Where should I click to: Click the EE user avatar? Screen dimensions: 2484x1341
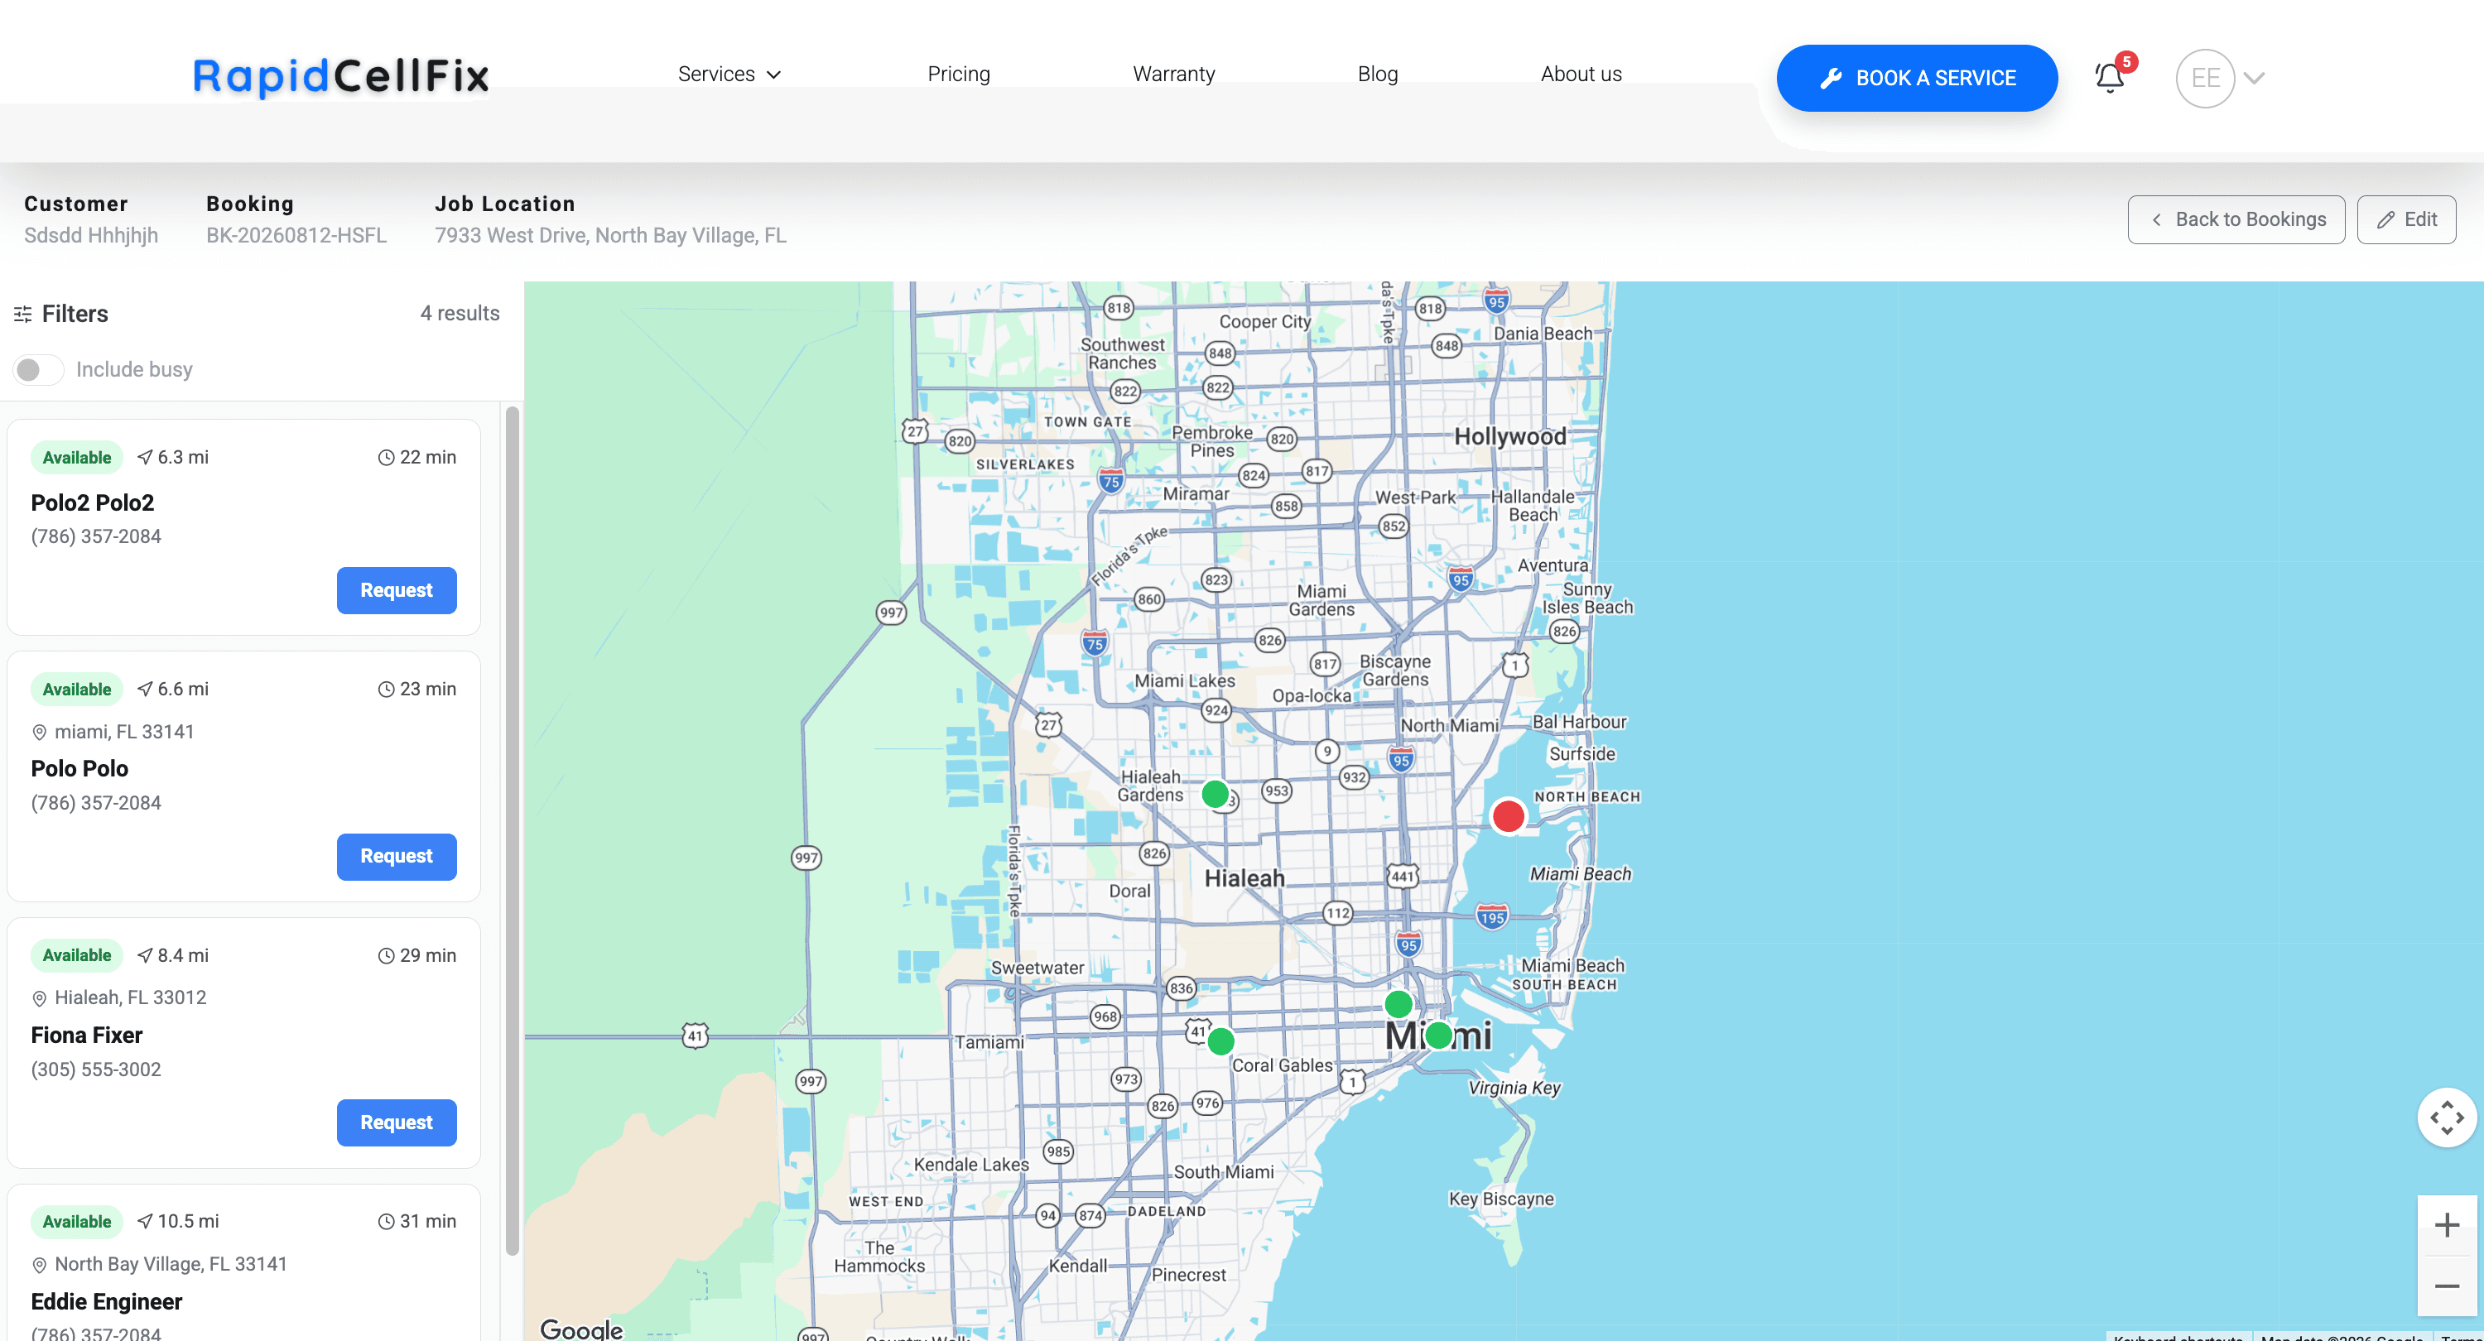(x=2204, y=78)
